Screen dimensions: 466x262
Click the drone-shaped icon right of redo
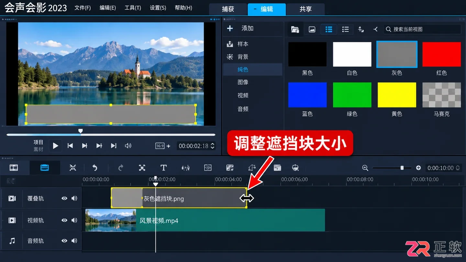click(x=142, y=168)
